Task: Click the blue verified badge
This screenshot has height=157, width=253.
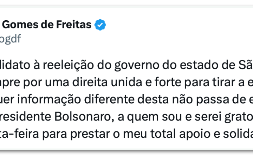Action: (101, 25)
